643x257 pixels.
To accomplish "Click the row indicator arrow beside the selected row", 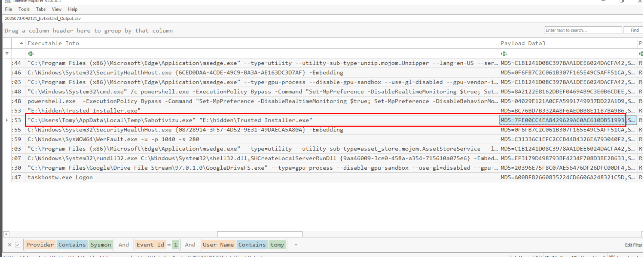I will (7, 120).
